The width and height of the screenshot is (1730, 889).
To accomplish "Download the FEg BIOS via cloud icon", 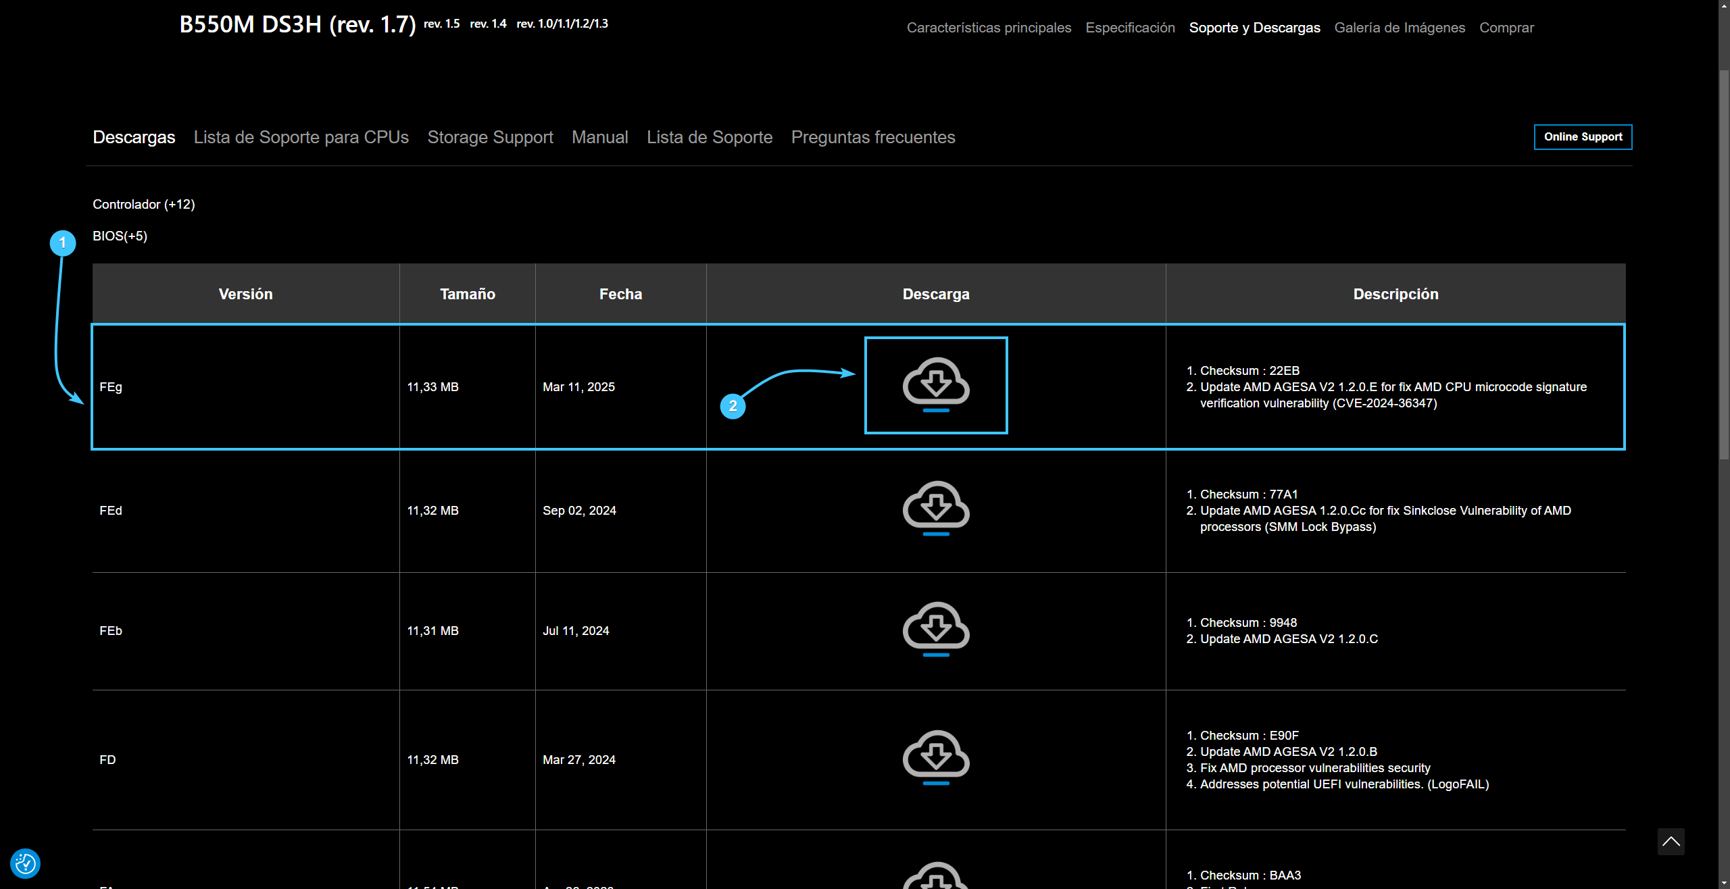I will 936,385.
